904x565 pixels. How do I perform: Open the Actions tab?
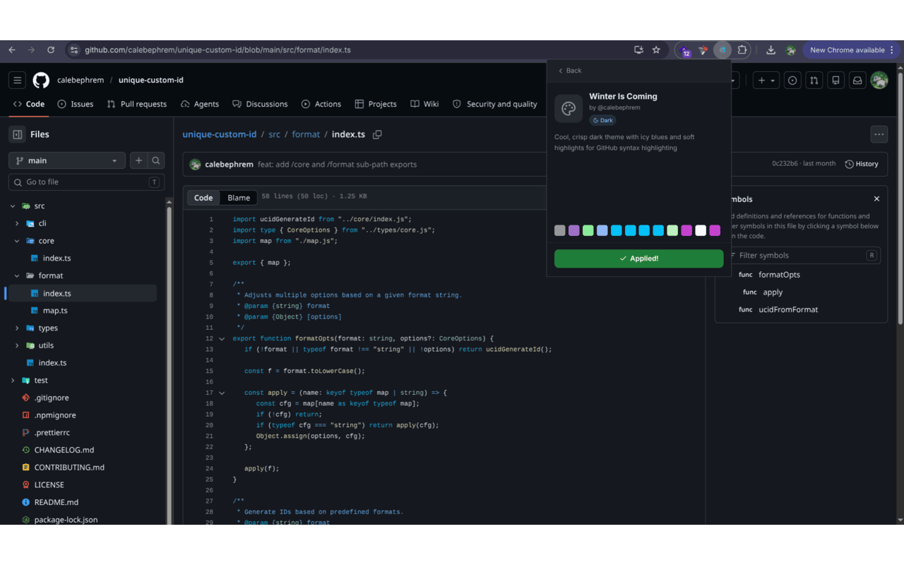321,104
